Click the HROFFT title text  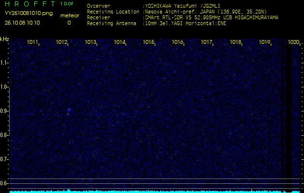30,4
